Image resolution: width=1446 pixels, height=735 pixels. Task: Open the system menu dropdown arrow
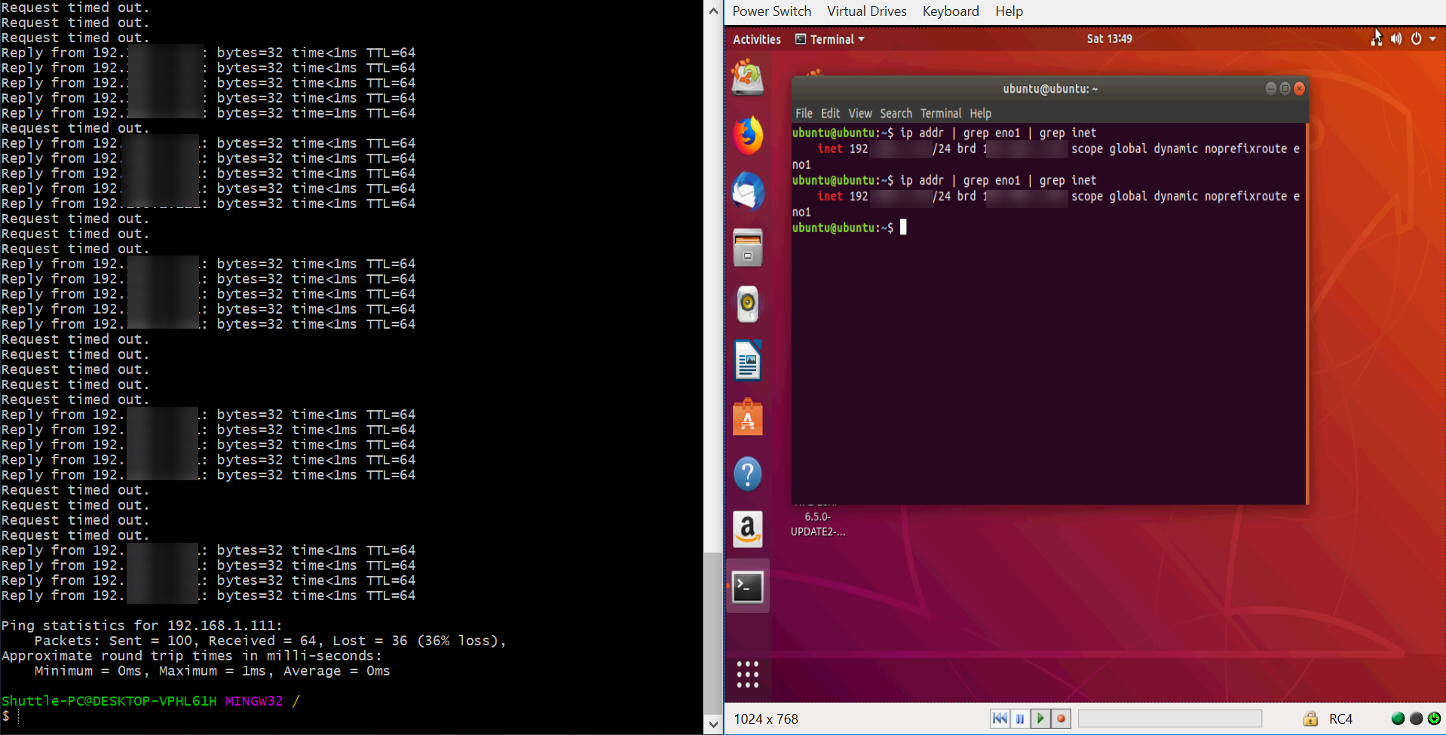1432,38
